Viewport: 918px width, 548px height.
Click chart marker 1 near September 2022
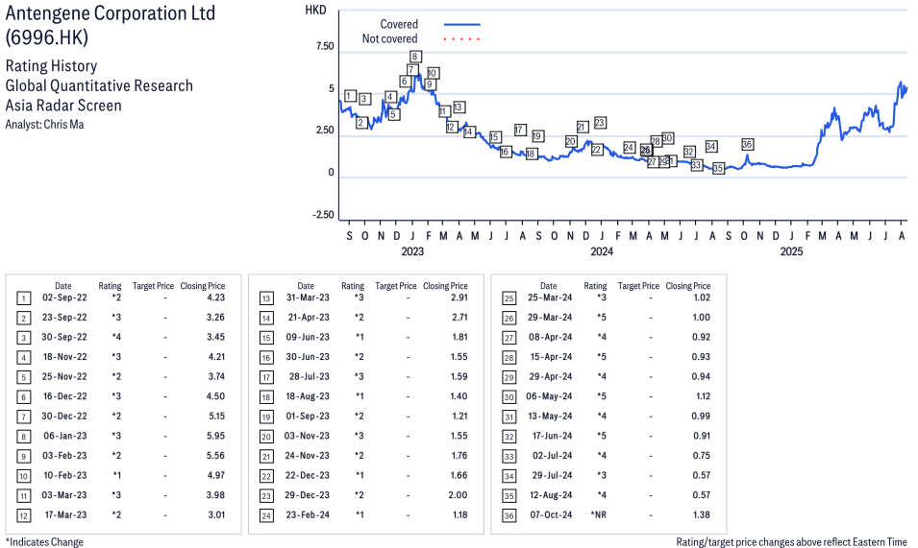point(350,96)
